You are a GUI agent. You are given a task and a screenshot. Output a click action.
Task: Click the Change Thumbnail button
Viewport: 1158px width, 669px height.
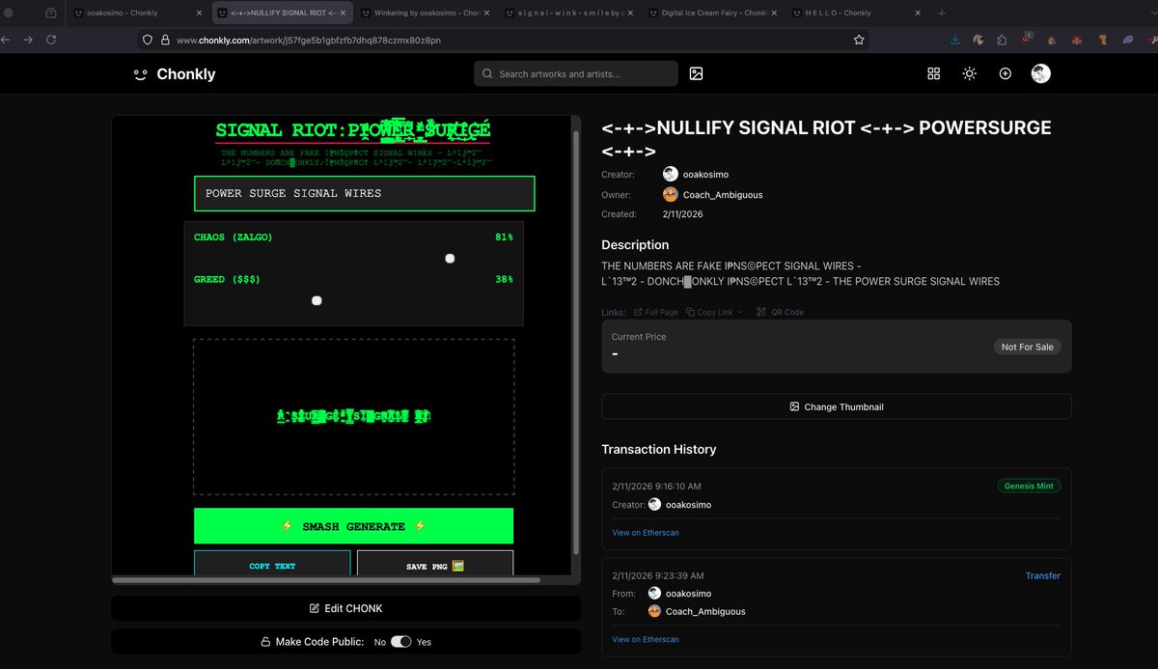point(836,406)
